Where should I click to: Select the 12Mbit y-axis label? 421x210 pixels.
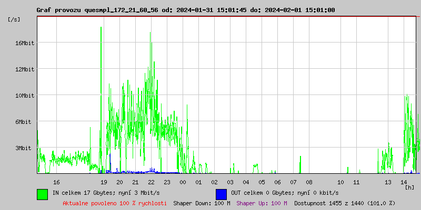tap(24, 69)
